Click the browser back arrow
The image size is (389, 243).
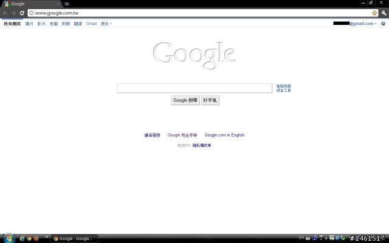point(5,13)
